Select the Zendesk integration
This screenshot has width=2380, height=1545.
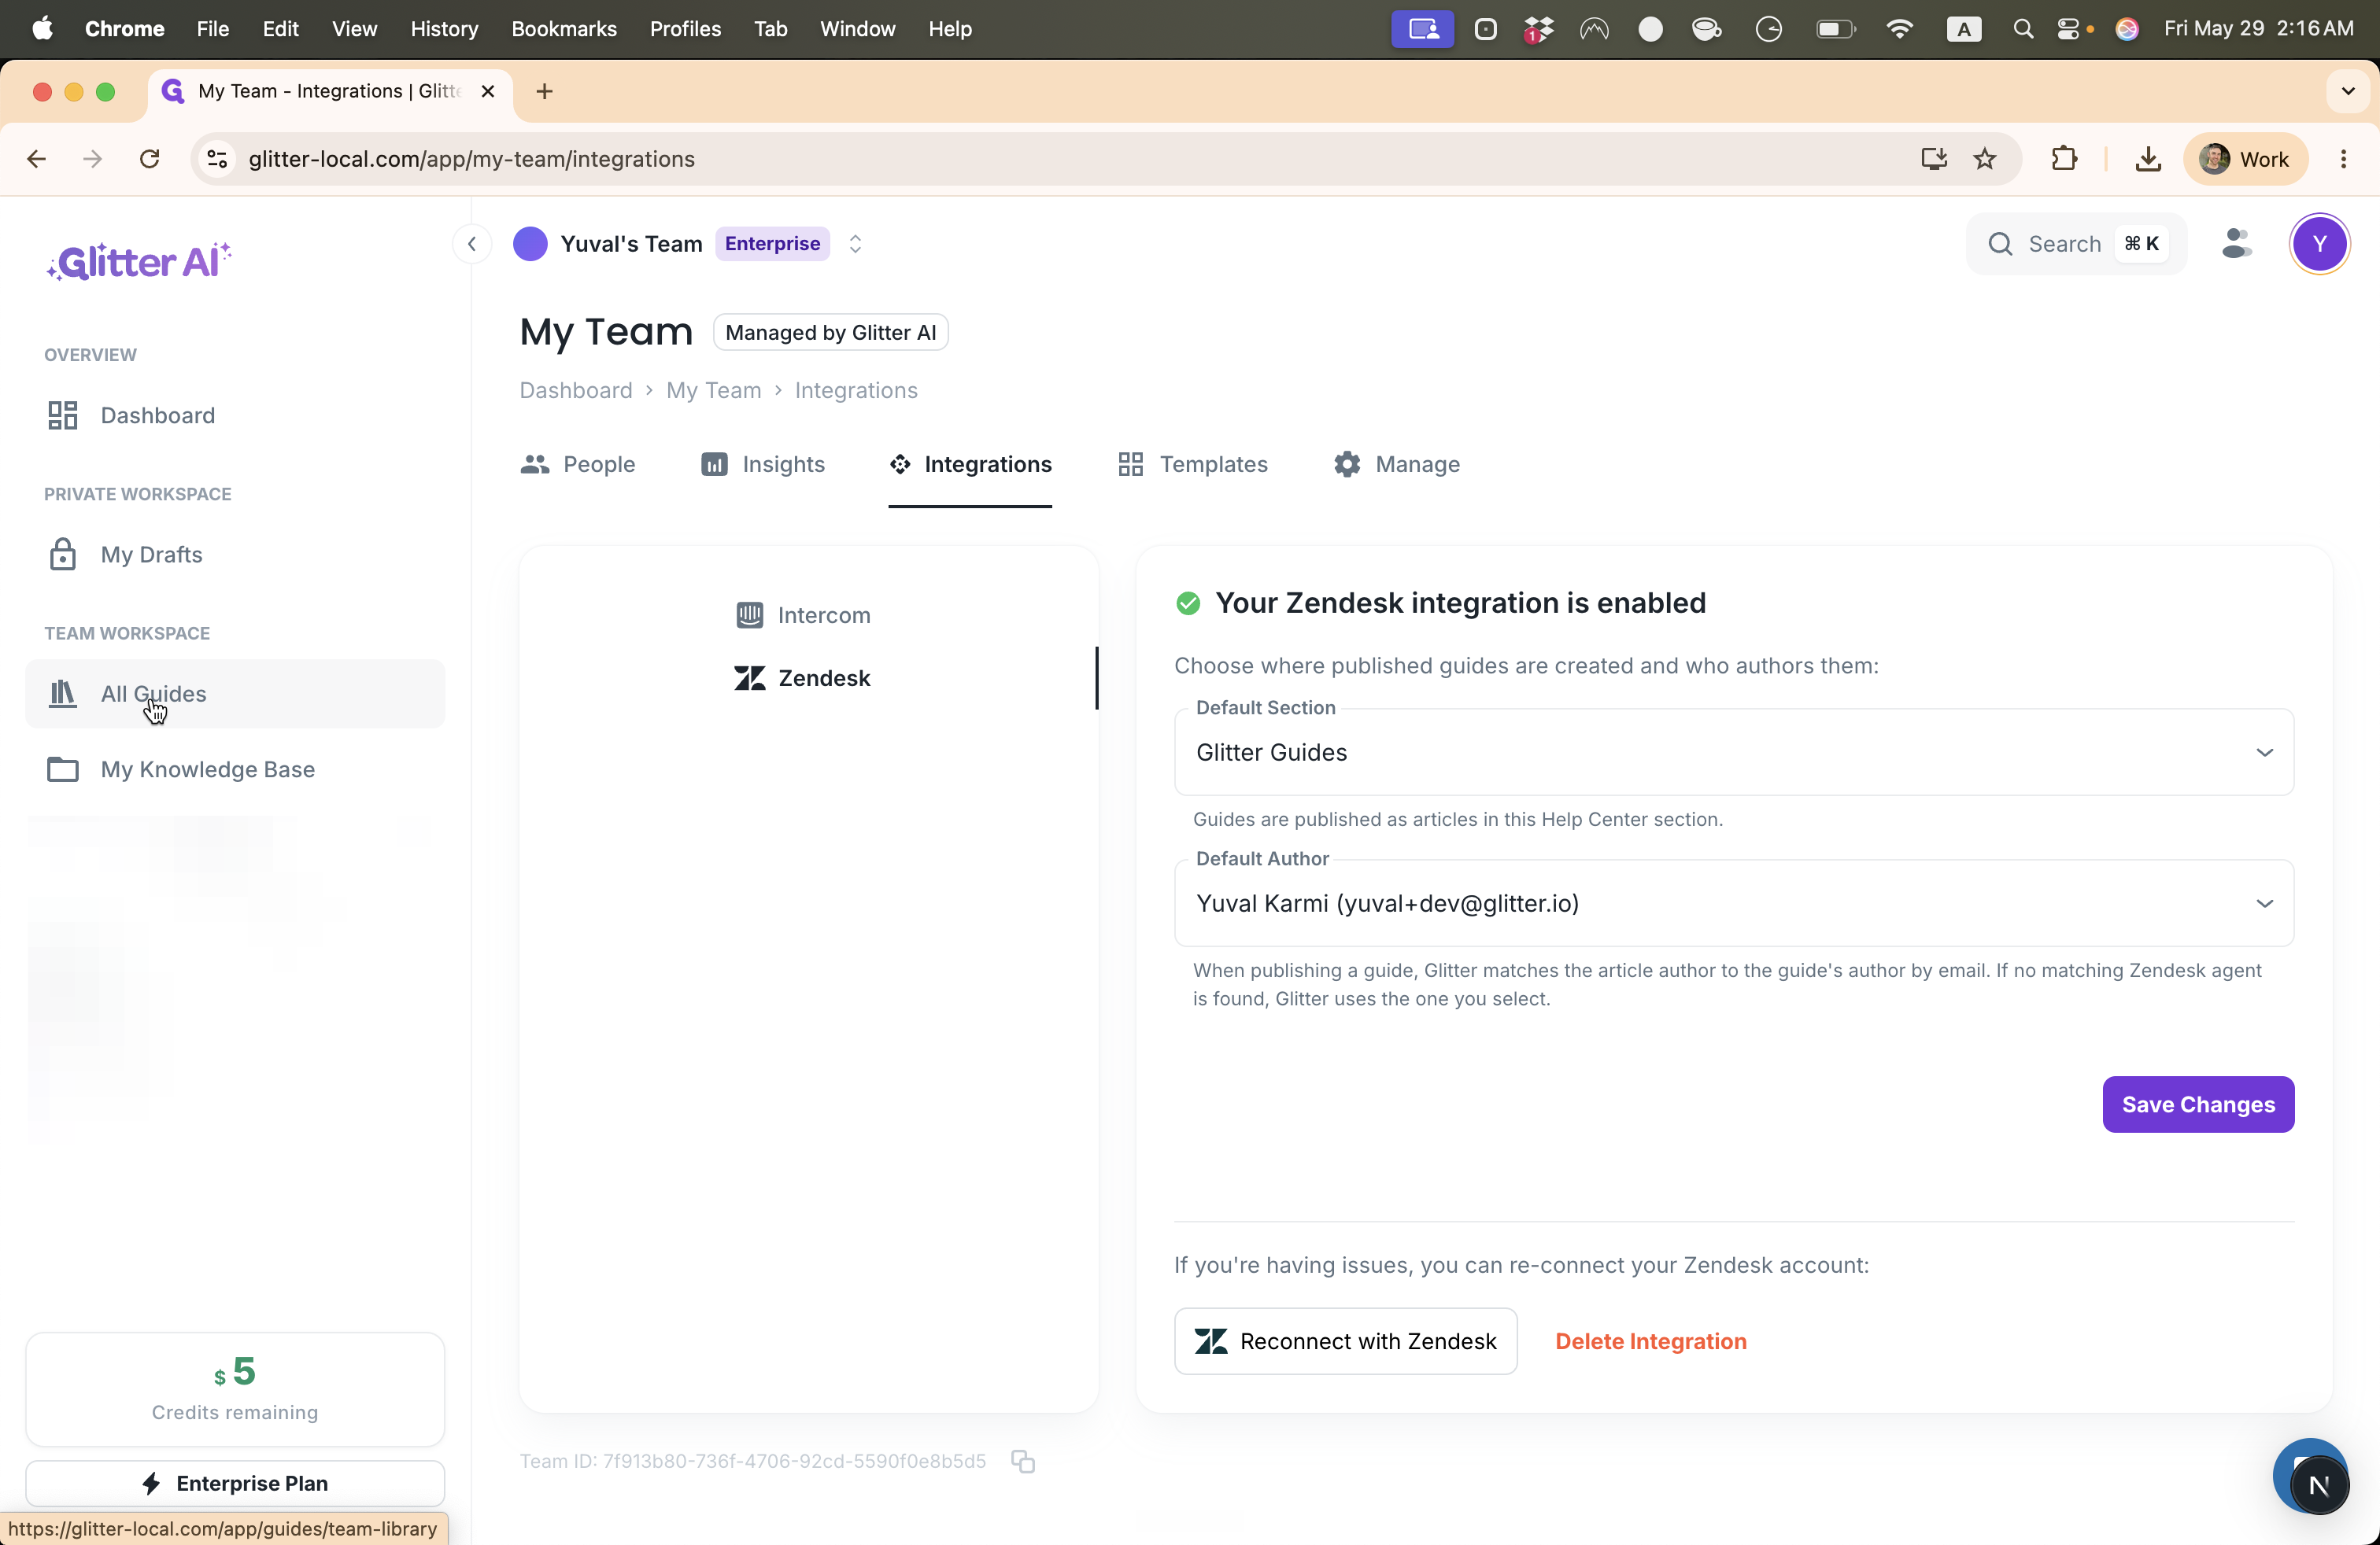pyautogui.click(x=803, y=677)
